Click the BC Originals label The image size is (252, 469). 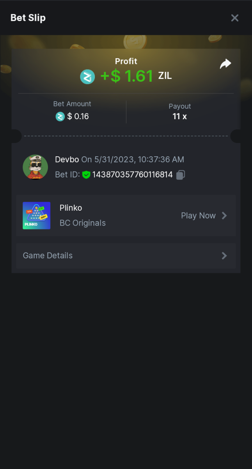pos(83,223)
